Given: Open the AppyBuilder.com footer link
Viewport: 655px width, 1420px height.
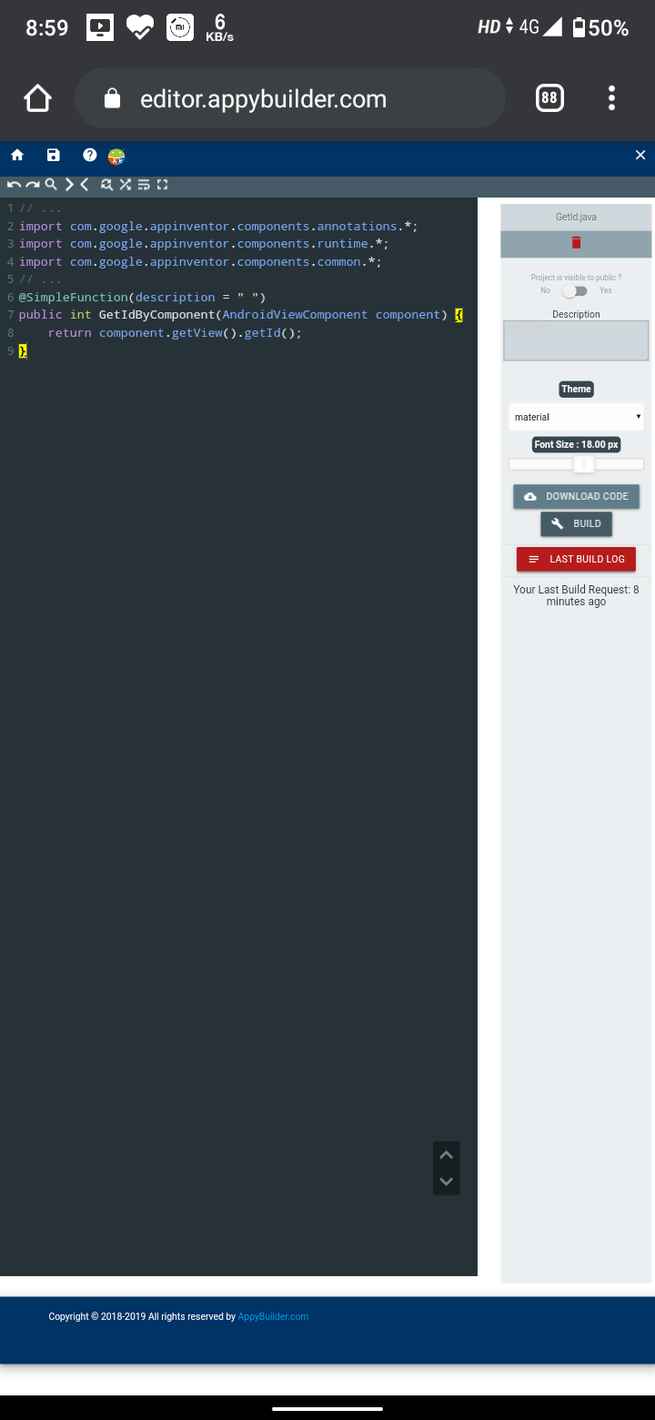Looking at the screenshot, I should [x=273, y=1316].
